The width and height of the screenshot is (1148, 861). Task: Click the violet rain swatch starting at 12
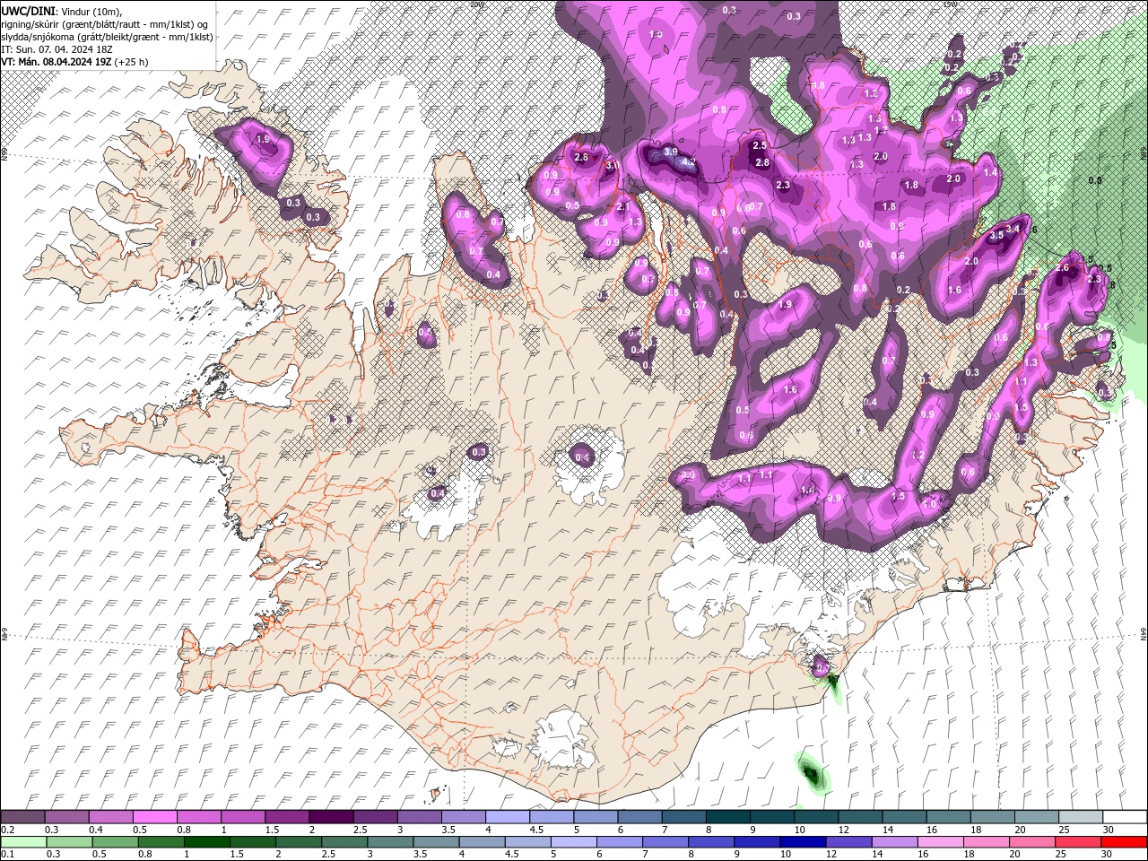tap(848, 841)
